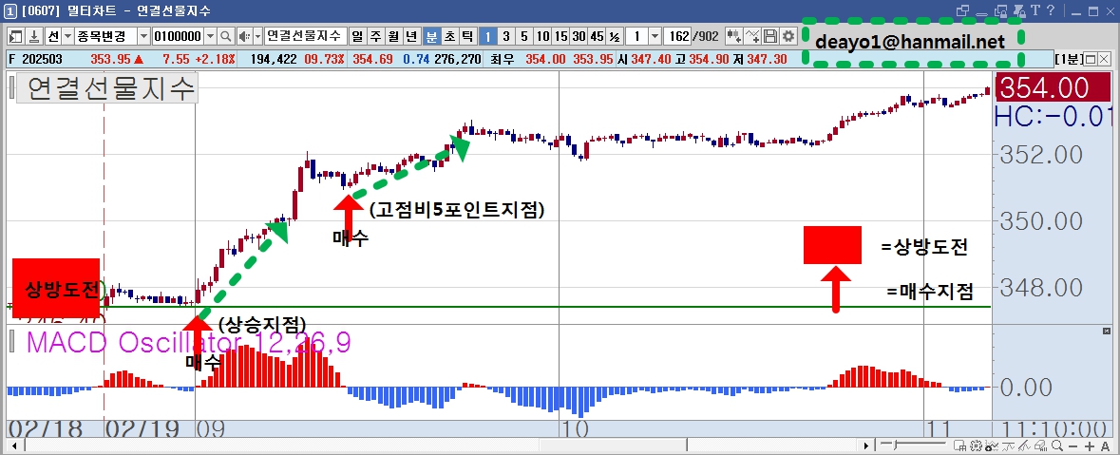Click the minus zoom-out icon at bottom
Image resolution: width=1120 pixels, height=455 pixels.
click(x=1073, y=446)
